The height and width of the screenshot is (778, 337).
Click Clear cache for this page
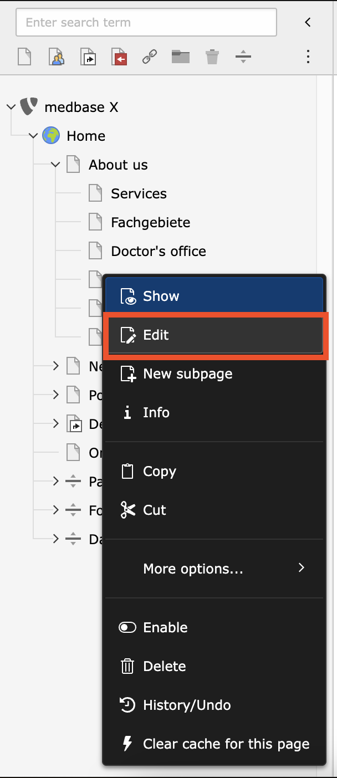[x=225, y=744]
